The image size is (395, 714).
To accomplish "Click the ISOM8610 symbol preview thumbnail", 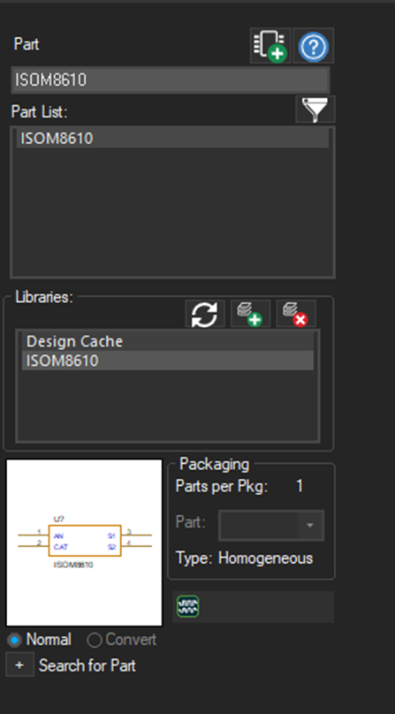I will pos(84,543).
